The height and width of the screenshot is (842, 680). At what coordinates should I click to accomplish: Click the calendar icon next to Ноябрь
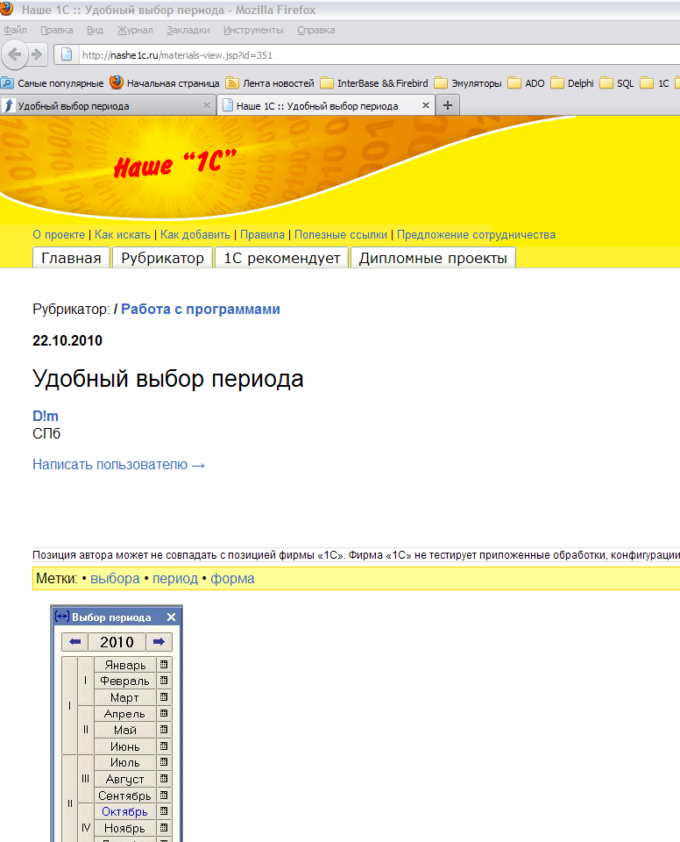[164, 827]
